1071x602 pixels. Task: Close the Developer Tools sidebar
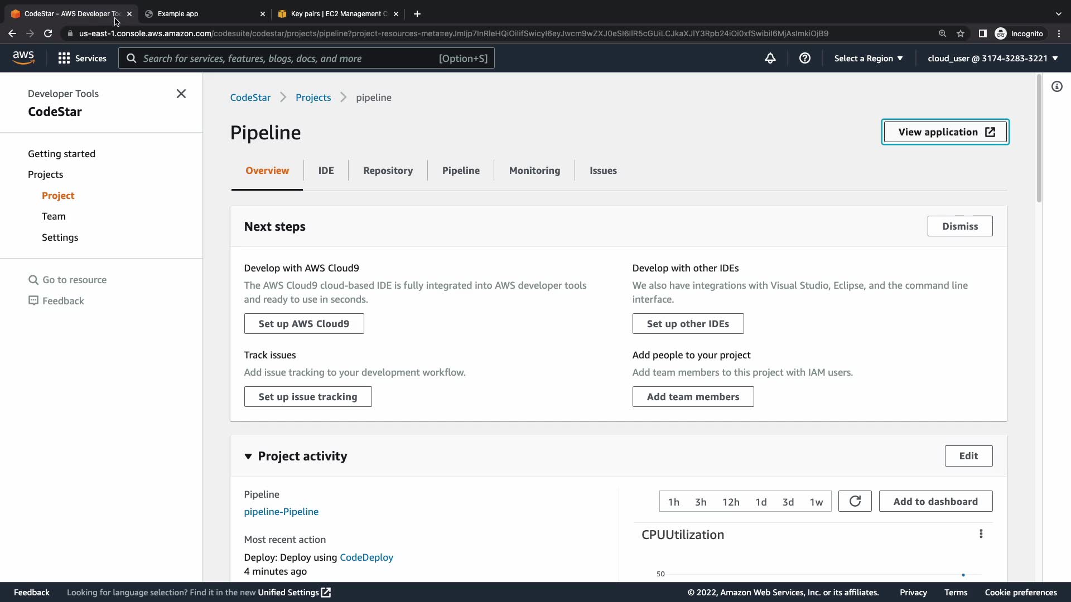[181, 94]
